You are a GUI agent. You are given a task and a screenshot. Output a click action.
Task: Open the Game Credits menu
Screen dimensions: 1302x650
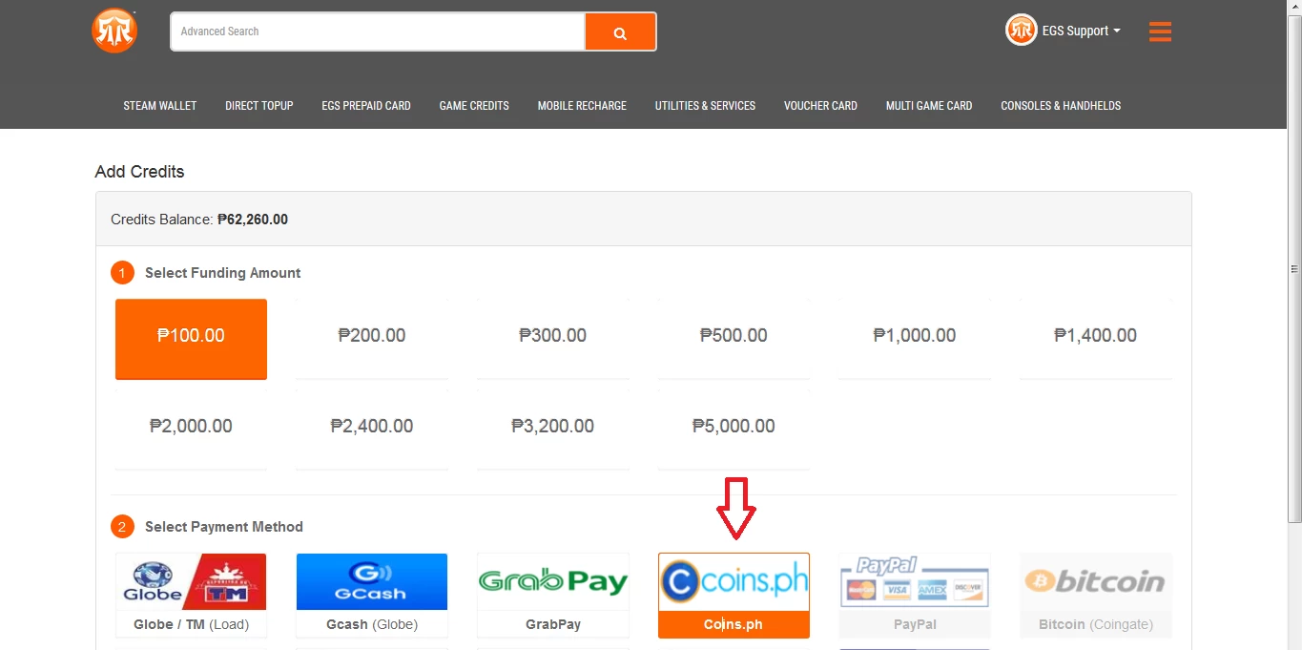tap(474, 106)
